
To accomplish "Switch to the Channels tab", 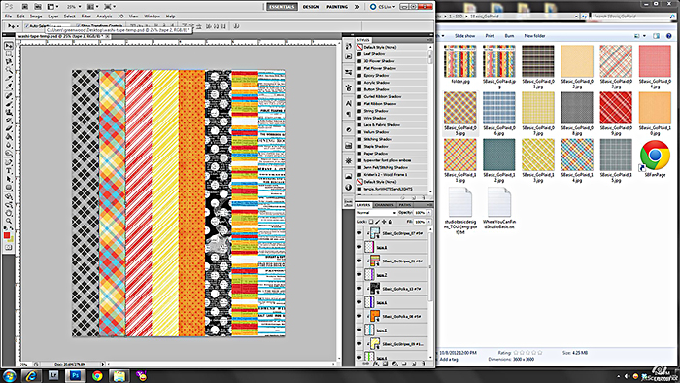I will [x=384, y=205].
